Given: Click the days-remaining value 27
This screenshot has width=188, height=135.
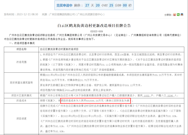Looking at the screenshot, I should pos(87,5).
